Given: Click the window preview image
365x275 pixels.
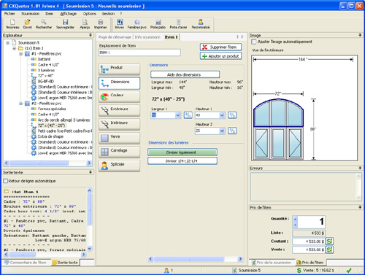Looking at the screenshot, I should click(x=304, y=108).
